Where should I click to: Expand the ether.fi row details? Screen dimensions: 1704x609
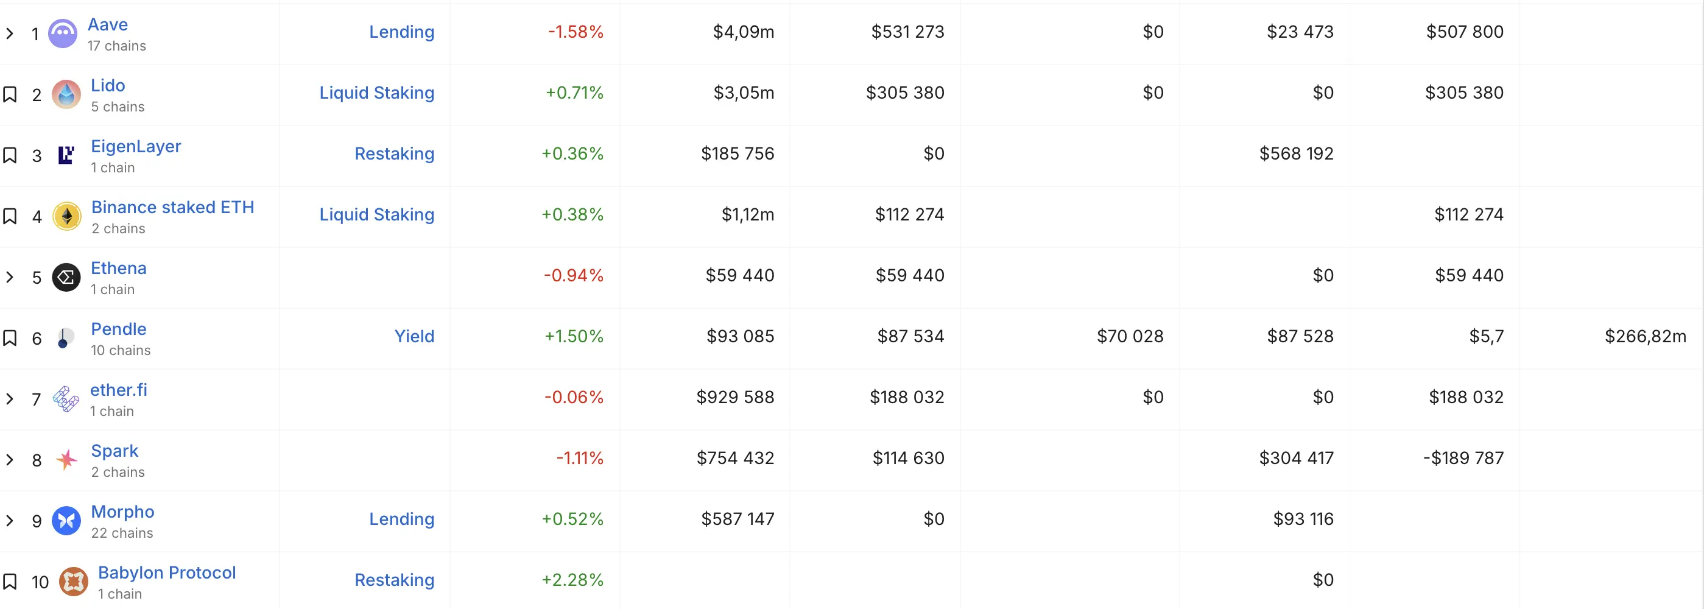9,399
